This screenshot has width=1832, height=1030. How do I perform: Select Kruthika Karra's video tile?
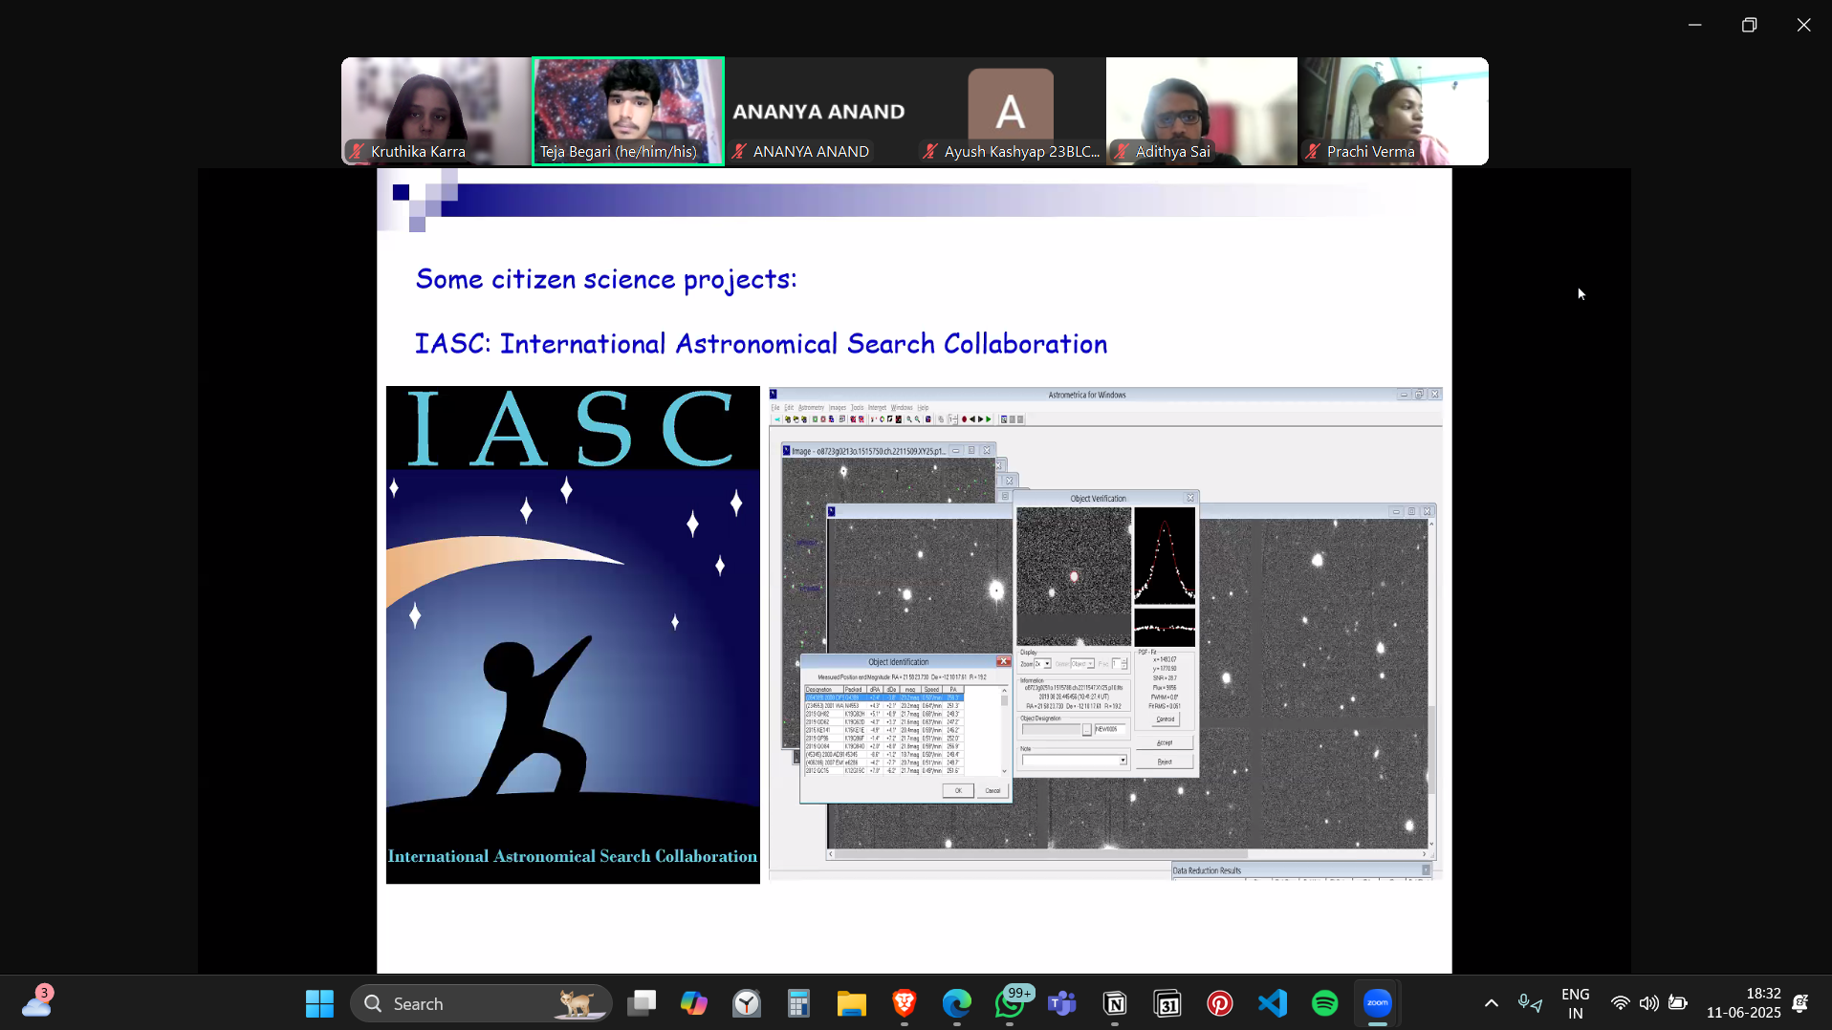tap(436, 111)
